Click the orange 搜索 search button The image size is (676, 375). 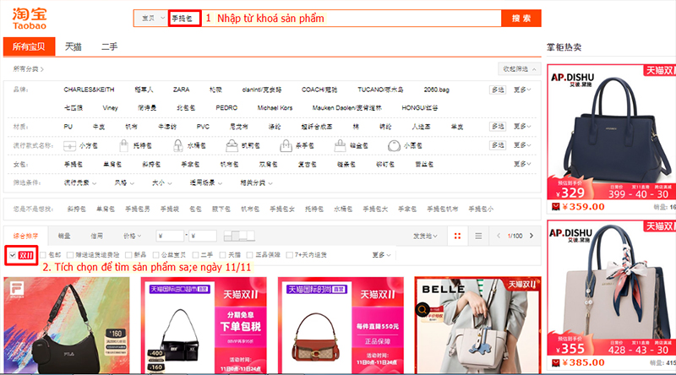pos(521,19)
